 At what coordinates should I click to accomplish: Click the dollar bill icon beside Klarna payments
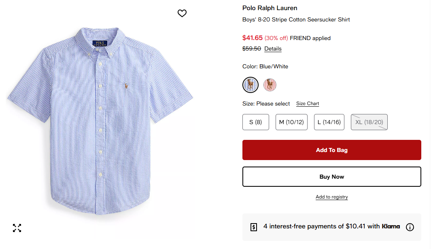click(x=254, y=227)
